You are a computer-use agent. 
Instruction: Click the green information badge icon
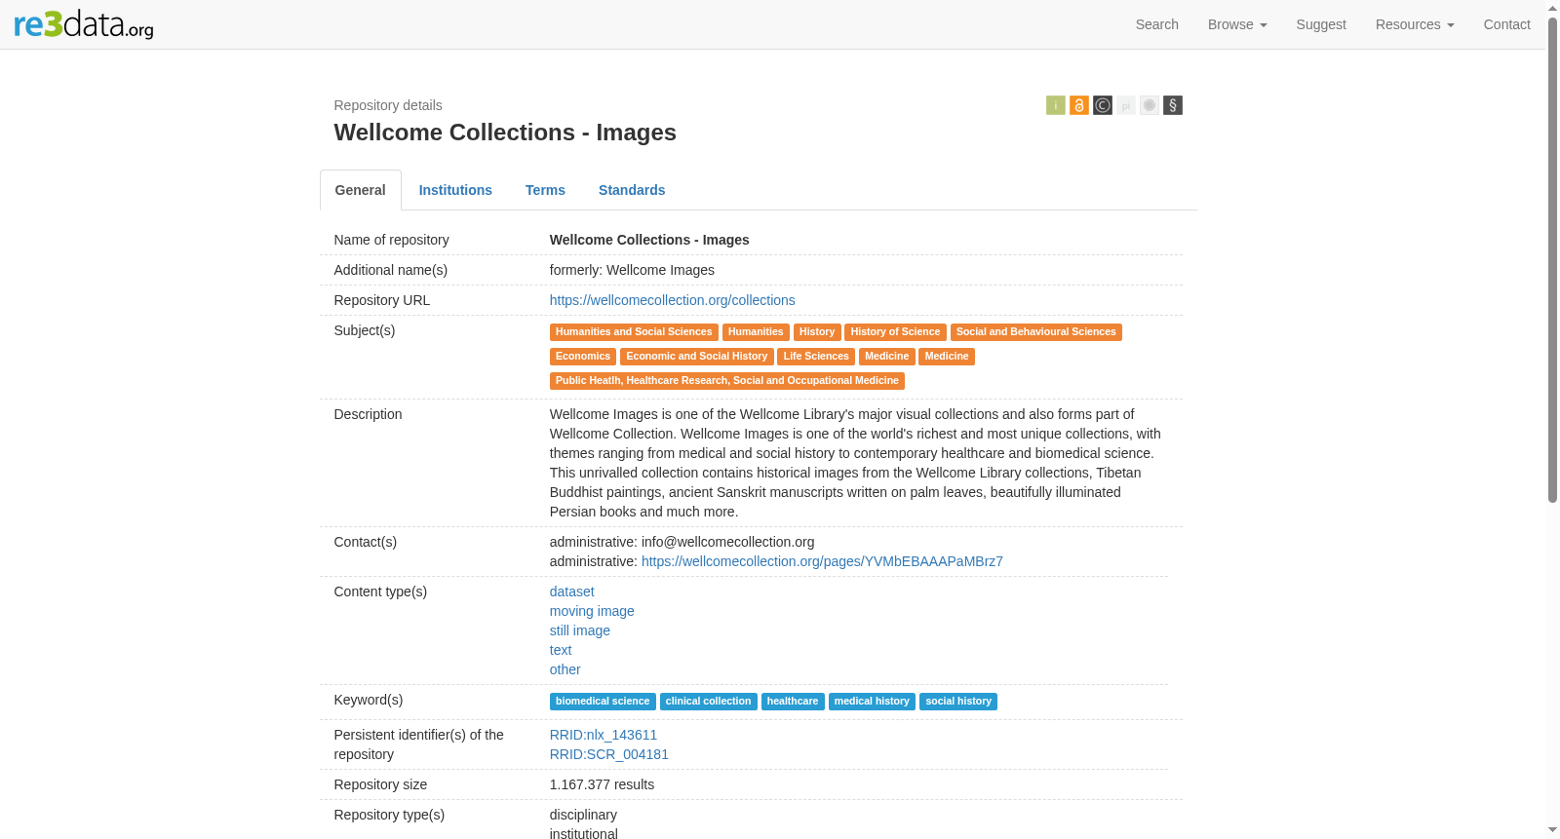[x=1056, y=105]
